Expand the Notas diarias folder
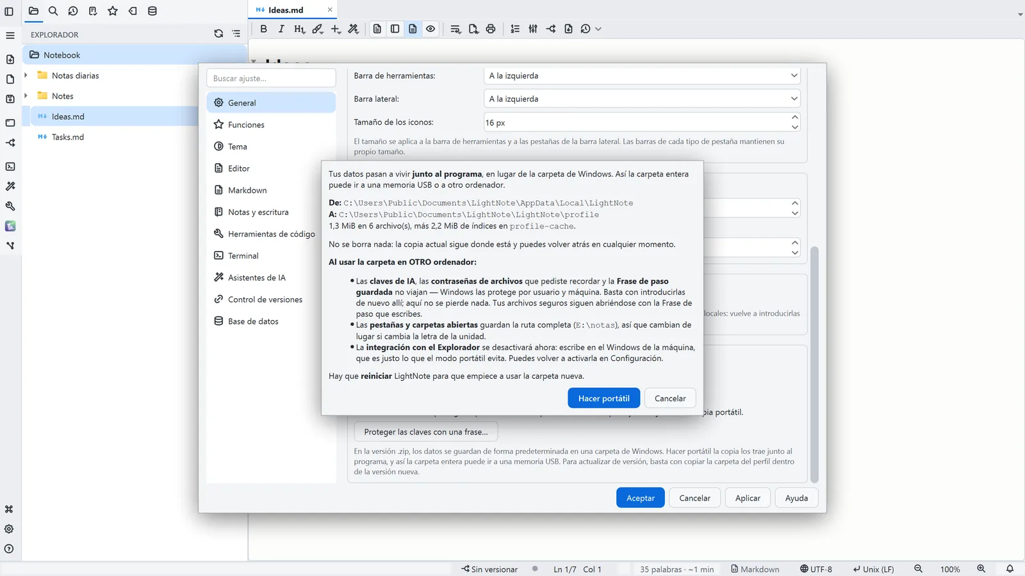 (x=26, y=76)
